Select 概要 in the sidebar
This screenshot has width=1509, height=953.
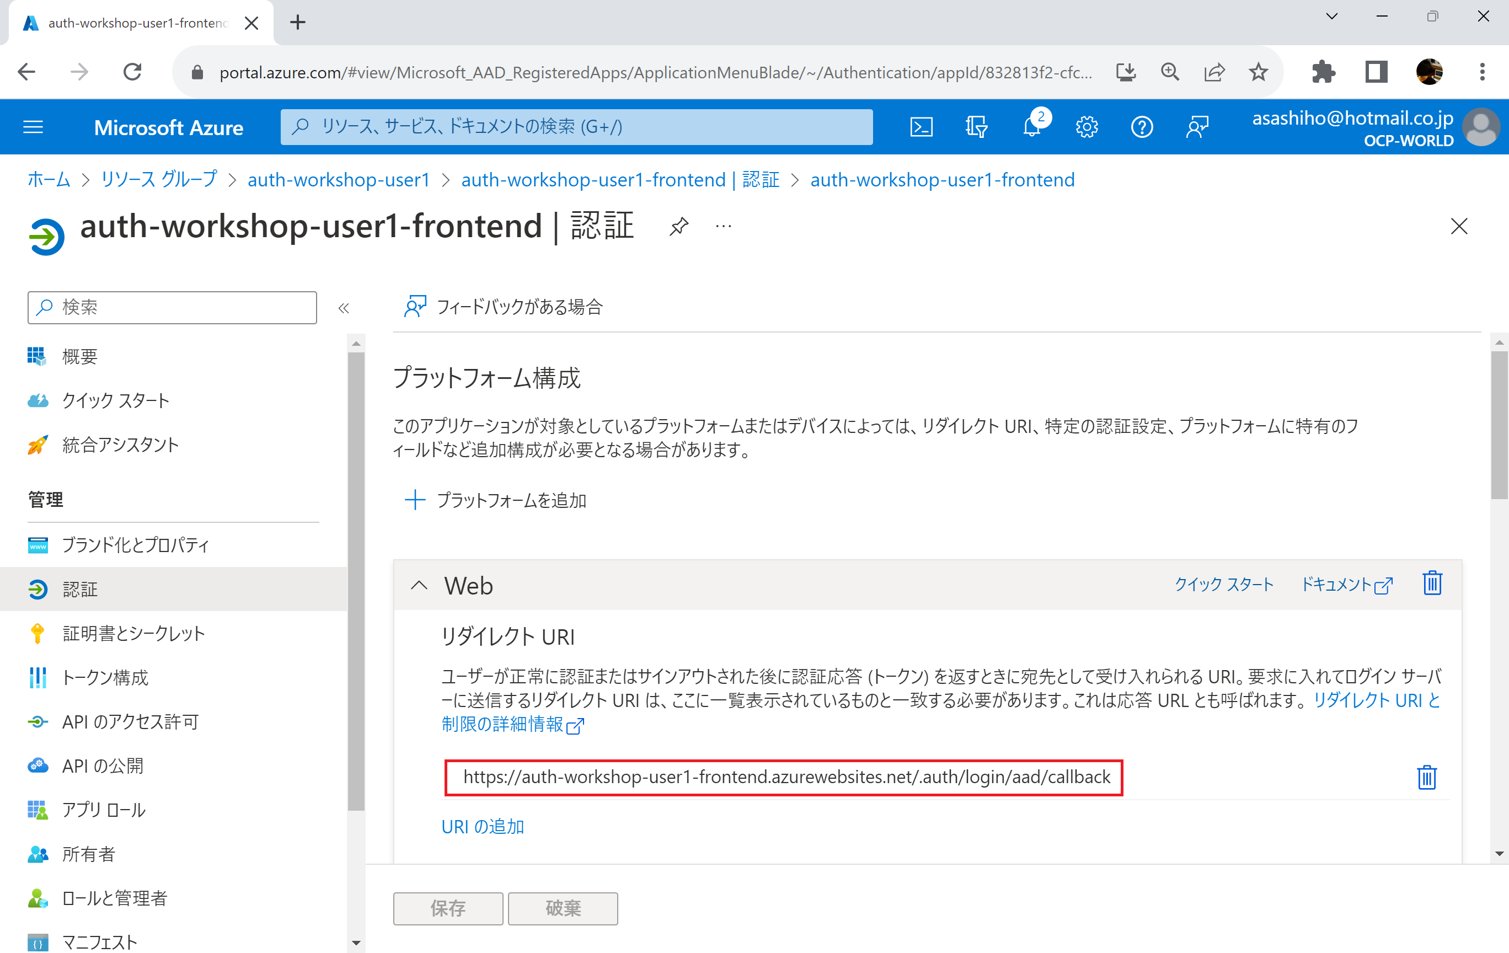(79, 356)
